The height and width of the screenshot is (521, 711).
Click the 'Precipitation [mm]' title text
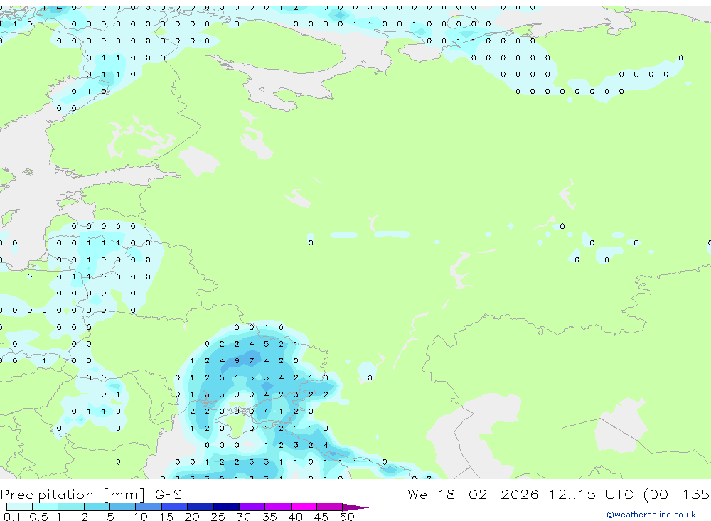coord(73,494)
